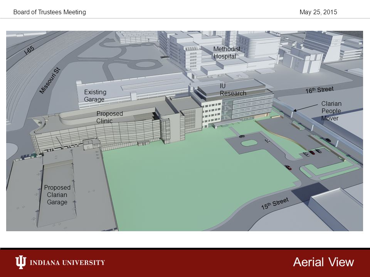Image resolution: width=370 pixels, height=277 pixels.
Task: Click the 'Proposed Clarian Garage' label
Action: [57, 195]
